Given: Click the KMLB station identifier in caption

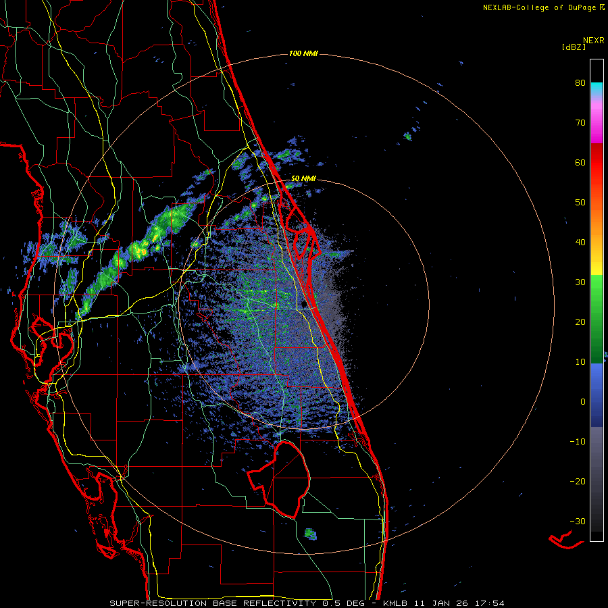Looking at the screenshot, I should [x=397, y=603].
